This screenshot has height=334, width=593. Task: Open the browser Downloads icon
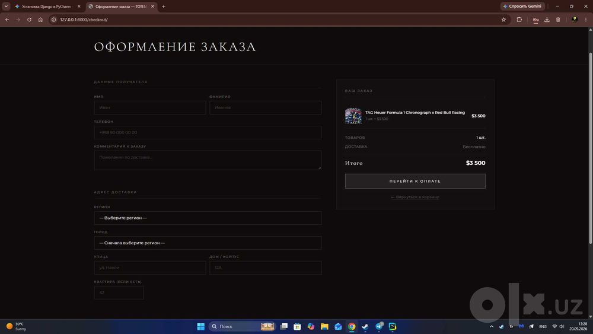pyautogui.click(x=547, y=20)
